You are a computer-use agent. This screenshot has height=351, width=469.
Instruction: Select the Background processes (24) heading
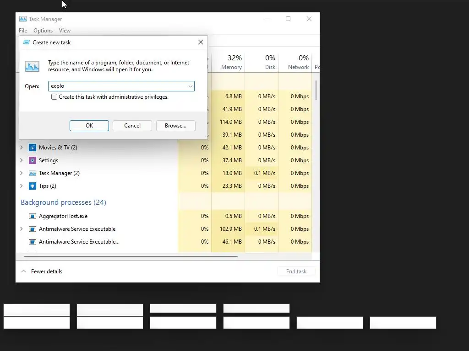[x=63, y=202]
